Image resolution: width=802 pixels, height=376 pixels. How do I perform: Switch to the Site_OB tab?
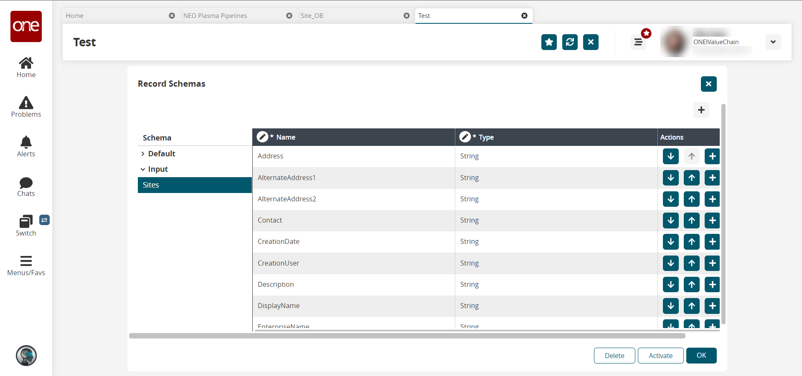(x=312, y=16)
